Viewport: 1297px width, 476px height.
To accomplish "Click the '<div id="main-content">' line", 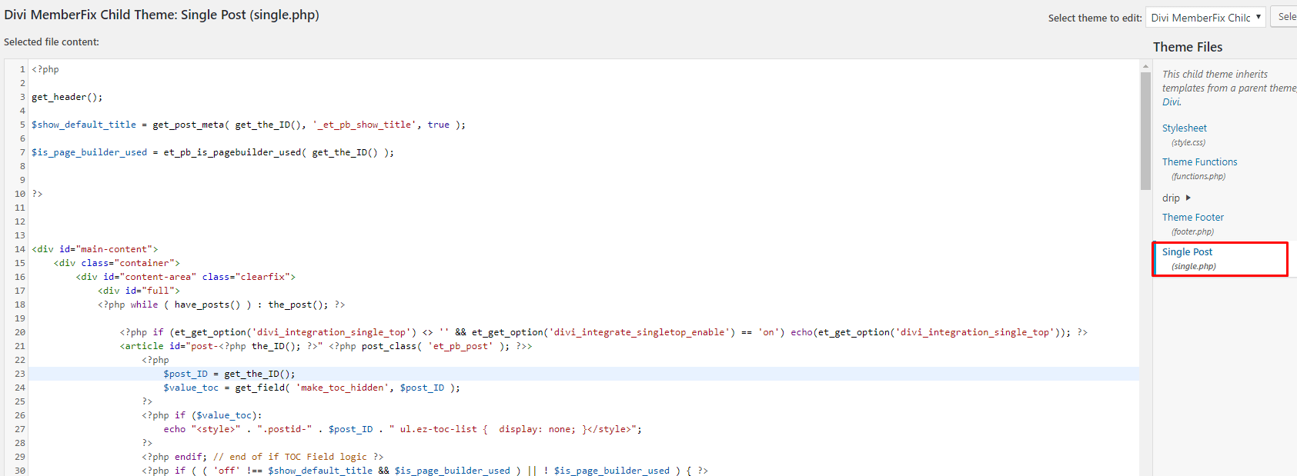I will coord(95,249).
